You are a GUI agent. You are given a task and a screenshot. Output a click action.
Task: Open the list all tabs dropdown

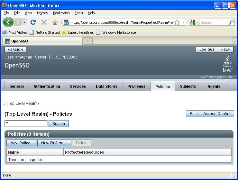(x=234, y=41)
